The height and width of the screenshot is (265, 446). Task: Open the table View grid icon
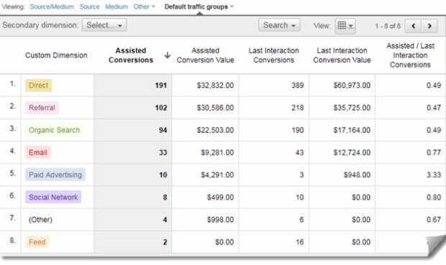345,26
